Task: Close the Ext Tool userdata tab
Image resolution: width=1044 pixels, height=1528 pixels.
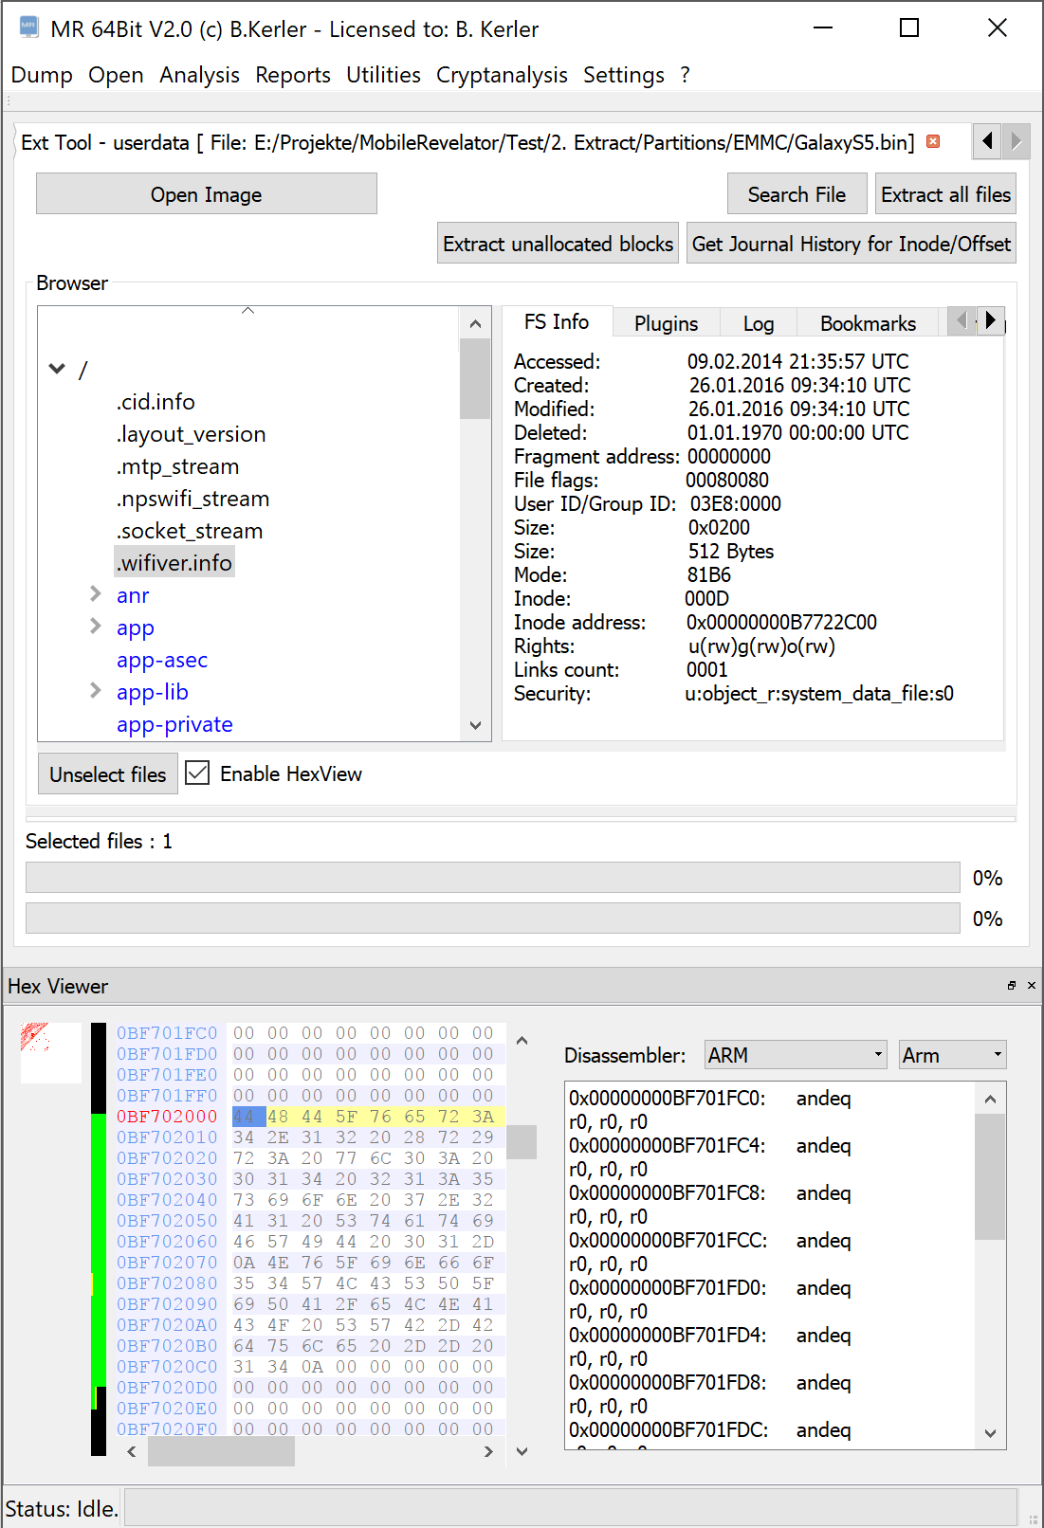Action: pyautogui.click(x=933, y=141)
